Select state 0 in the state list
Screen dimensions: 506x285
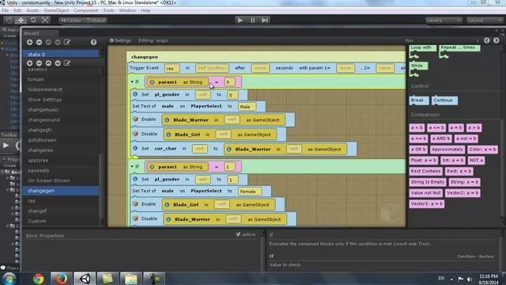click(60, 55)
